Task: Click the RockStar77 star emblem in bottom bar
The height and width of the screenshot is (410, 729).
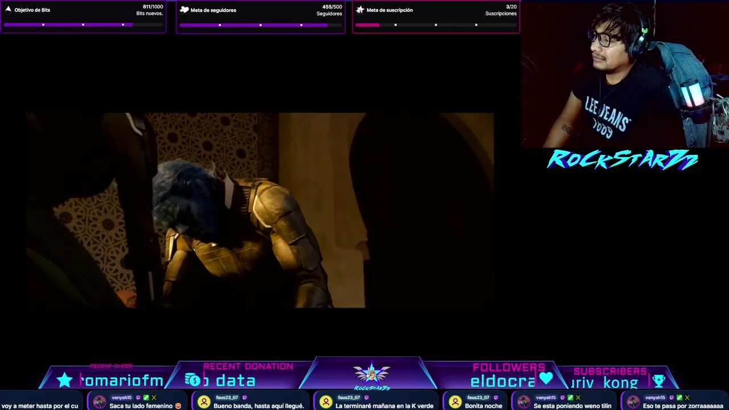Action: click(371, 375)
